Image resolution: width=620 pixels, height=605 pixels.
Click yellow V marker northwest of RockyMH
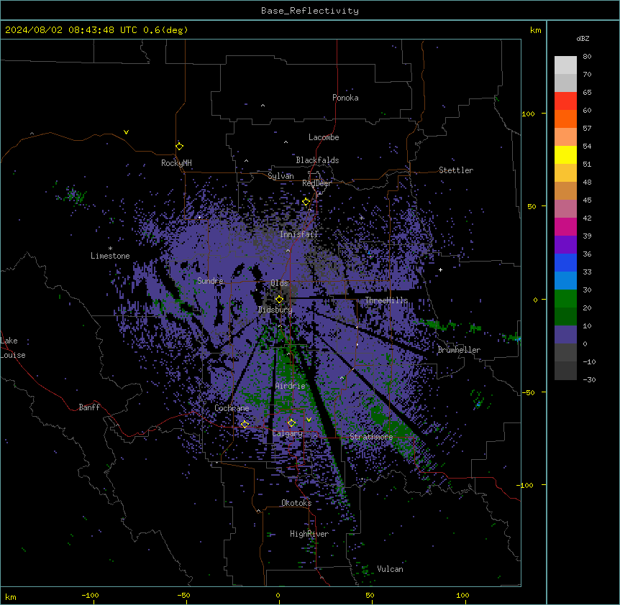[x=126, y=132]
